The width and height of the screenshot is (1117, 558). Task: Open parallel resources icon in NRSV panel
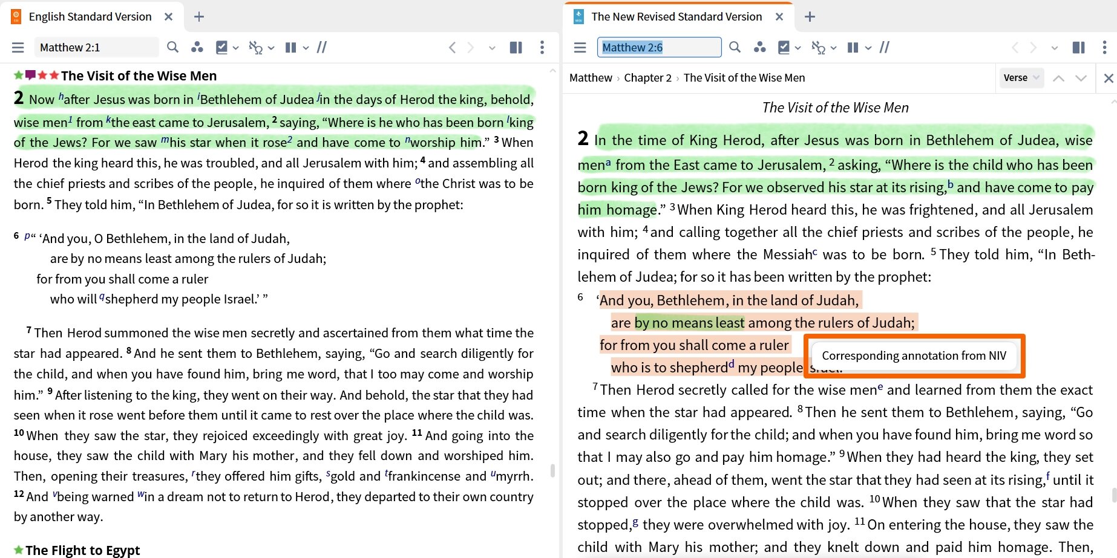point(885,47)
